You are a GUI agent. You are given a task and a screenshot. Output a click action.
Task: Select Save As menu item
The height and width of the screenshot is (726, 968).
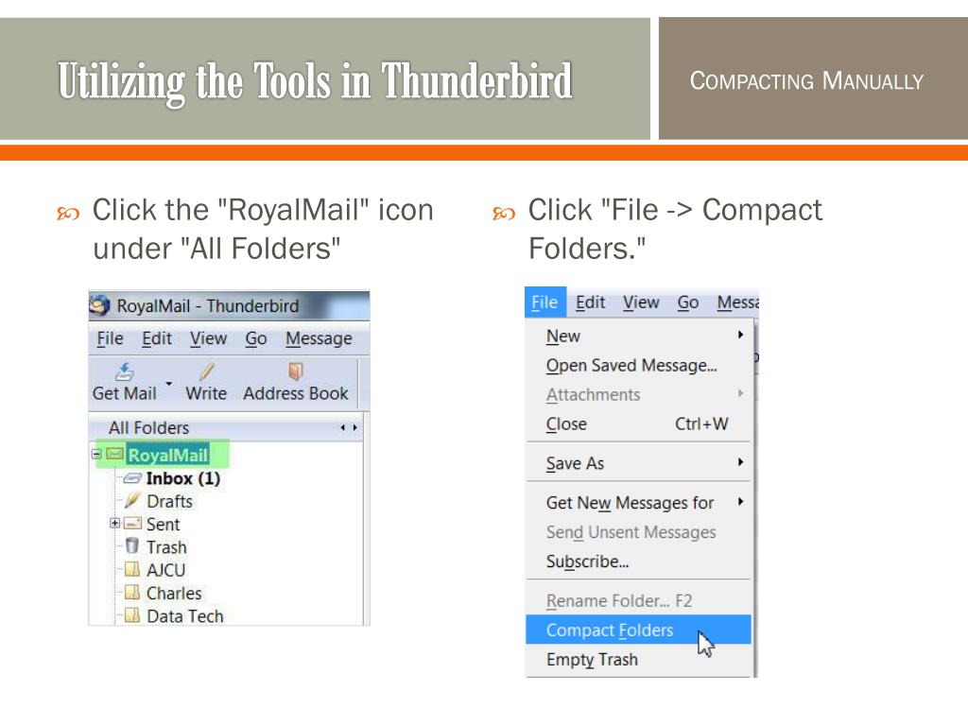pos(638,463)
